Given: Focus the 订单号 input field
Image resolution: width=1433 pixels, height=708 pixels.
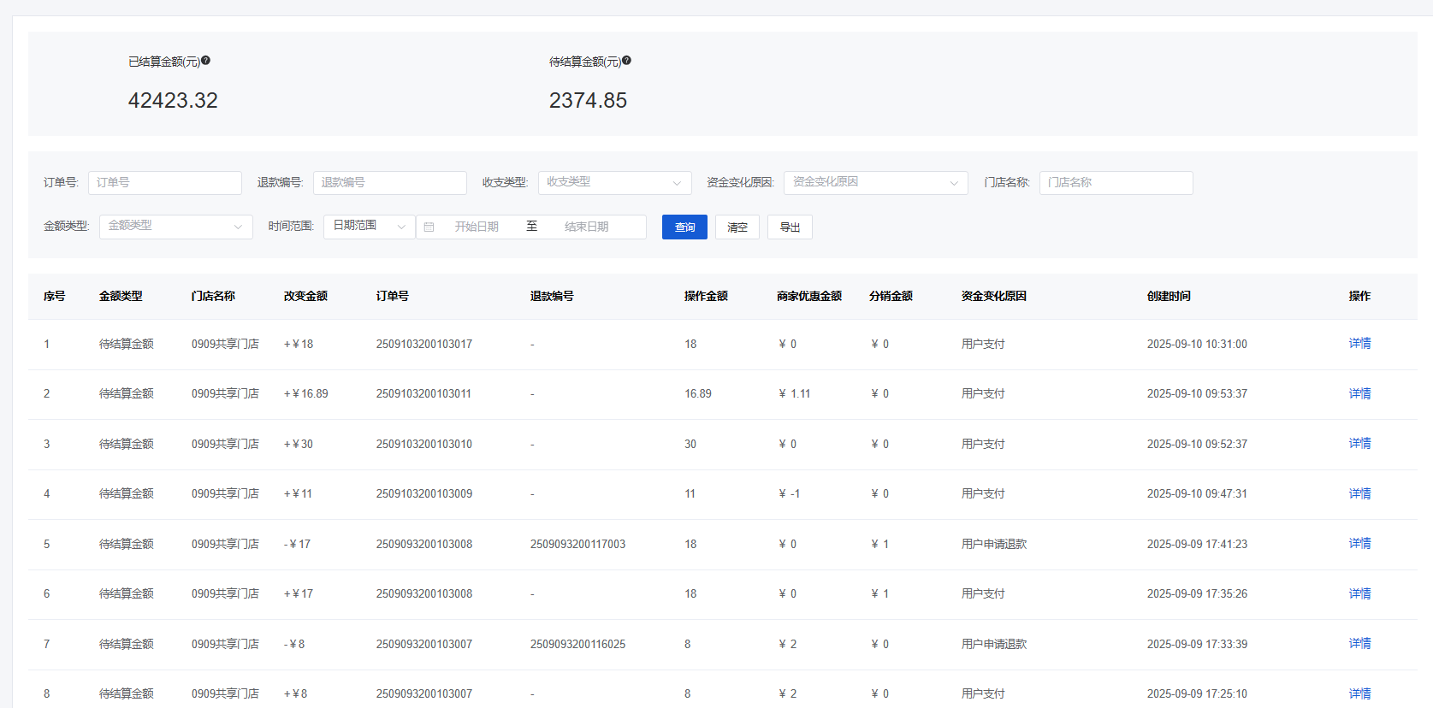Looking at the screenshot, I should tap(165, 183).
